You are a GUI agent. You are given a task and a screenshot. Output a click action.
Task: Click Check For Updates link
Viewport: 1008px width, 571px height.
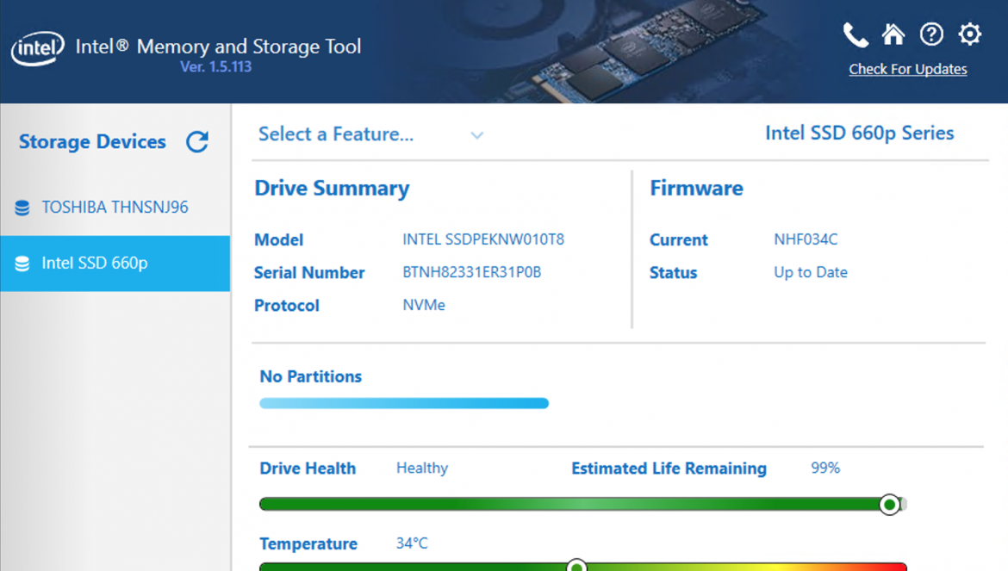click(908, 69)
